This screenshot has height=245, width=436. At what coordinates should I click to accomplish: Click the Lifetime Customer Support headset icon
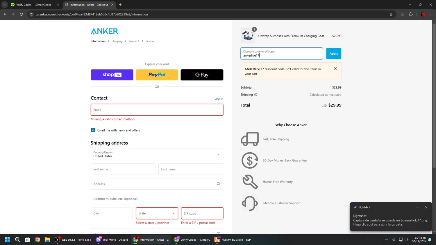click(250, 203)
